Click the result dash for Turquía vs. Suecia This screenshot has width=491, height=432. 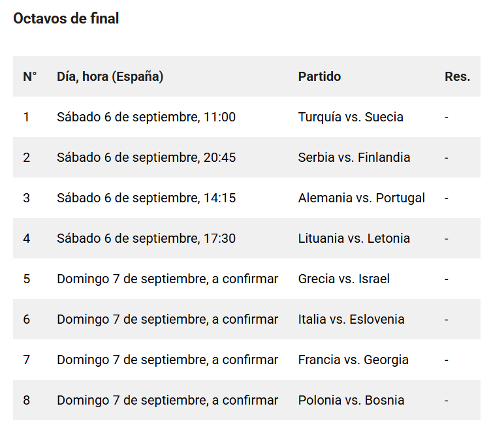tap(446, 117)
